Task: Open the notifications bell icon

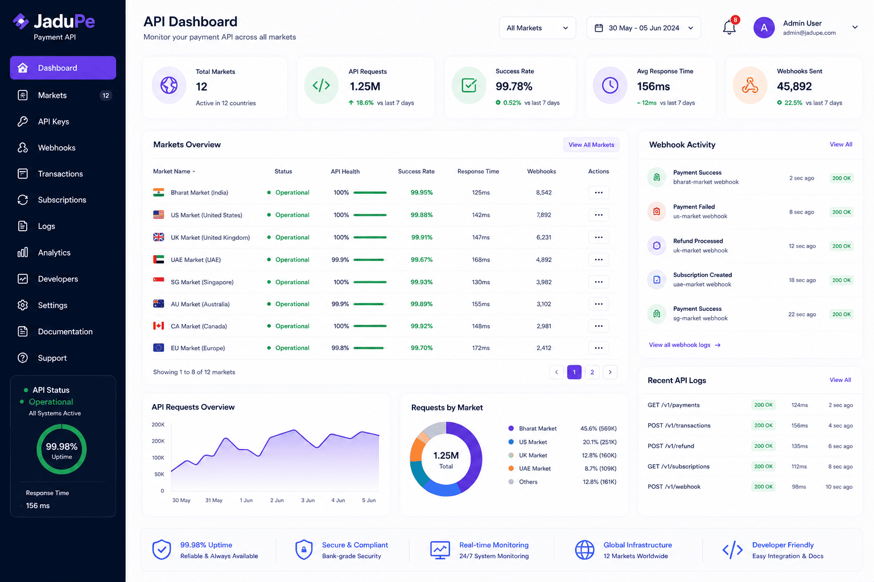Action: 729,27
